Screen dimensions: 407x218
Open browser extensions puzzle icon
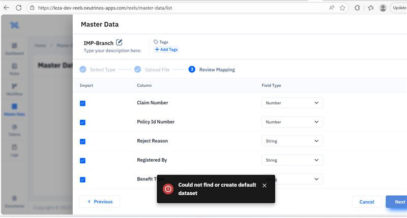357,8
